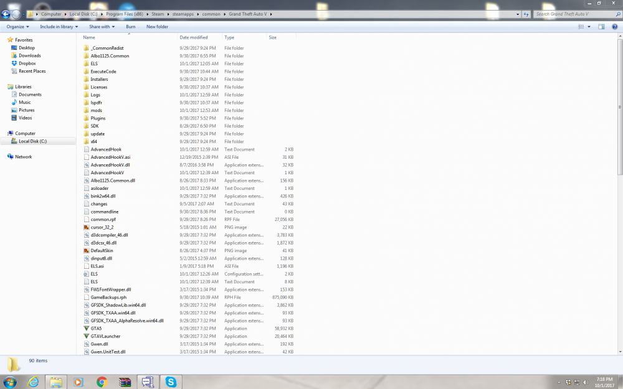
Task: Click the change view icon
Action: click(581, 27)
